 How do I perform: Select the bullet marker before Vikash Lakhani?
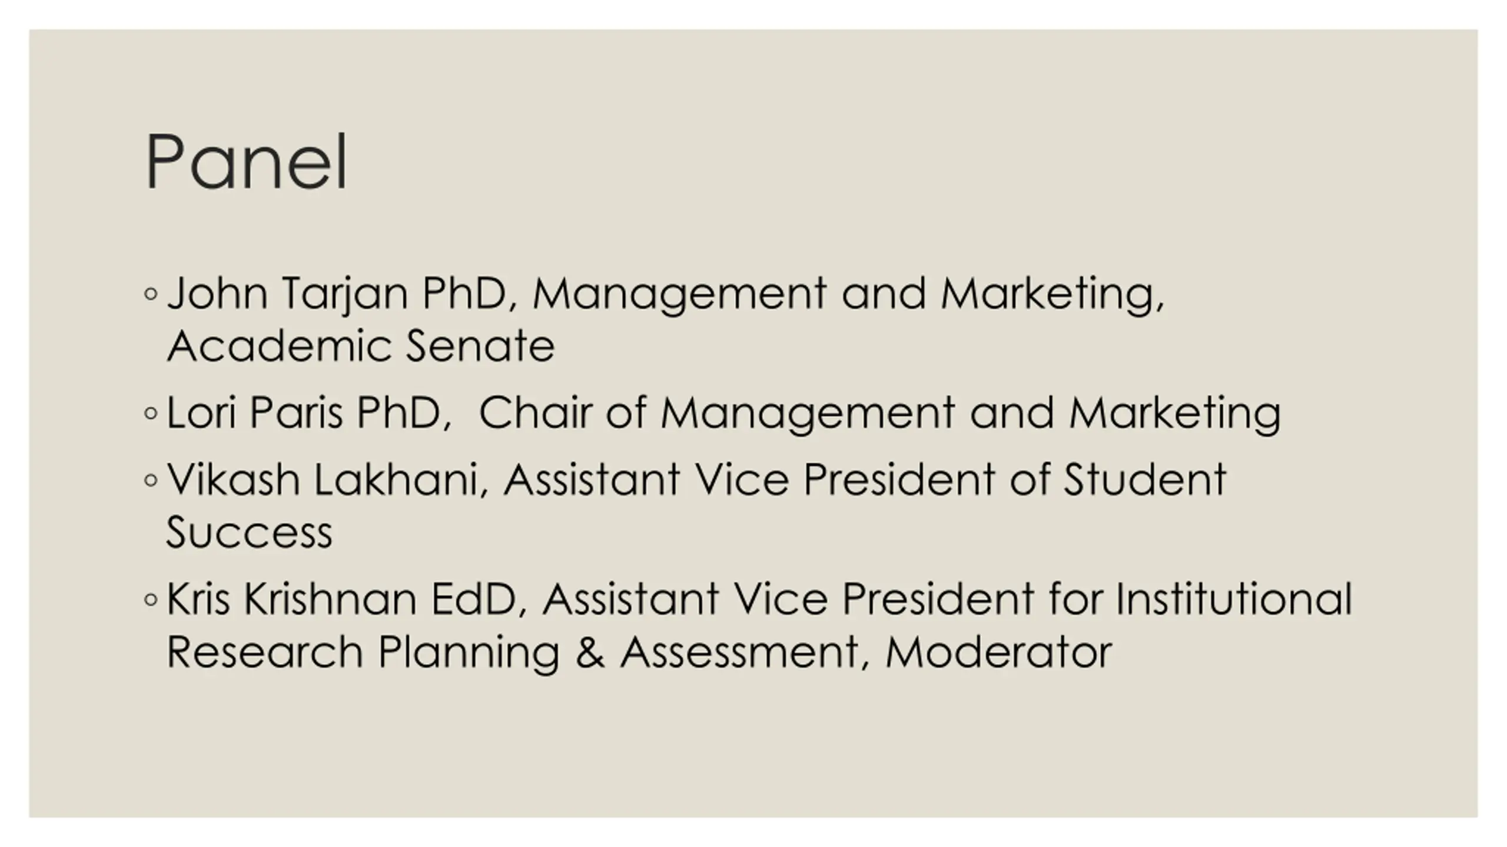click(151, 480)
